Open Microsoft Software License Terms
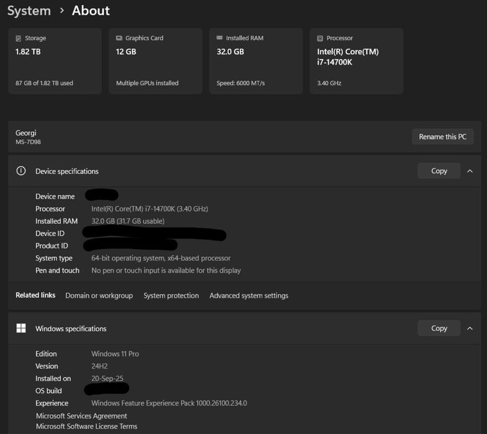This screenshot has width=487, height=434. point(86,426)
